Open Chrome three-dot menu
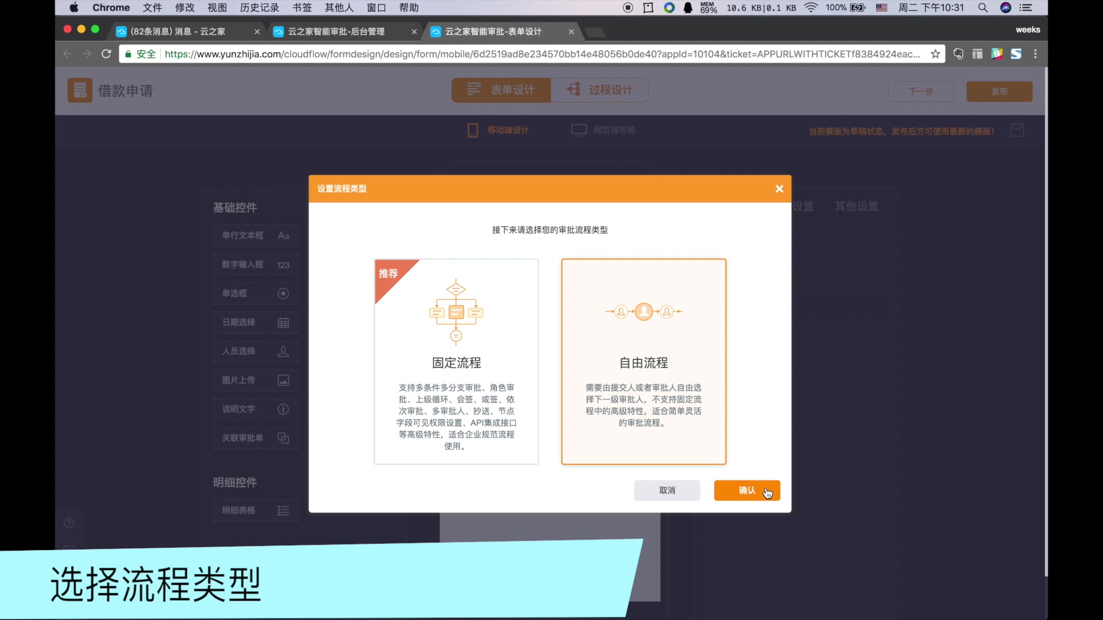1103x620 pixels. [x=1035, y=54]
